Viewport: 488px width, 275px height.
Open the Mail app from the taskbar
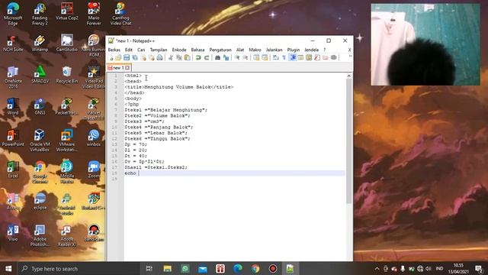[203, 268]
